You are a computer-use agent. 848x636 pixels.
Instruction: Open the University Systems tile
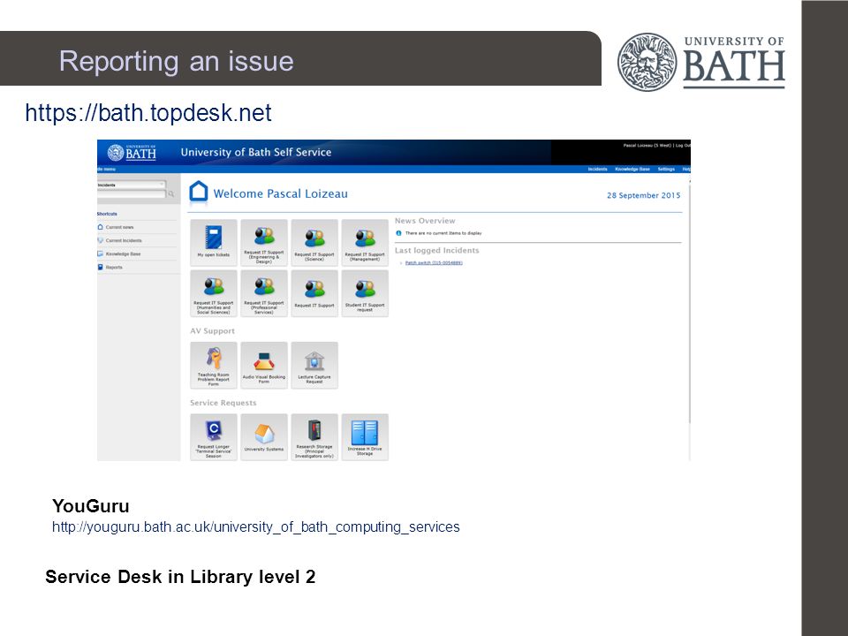click(264, 437)
